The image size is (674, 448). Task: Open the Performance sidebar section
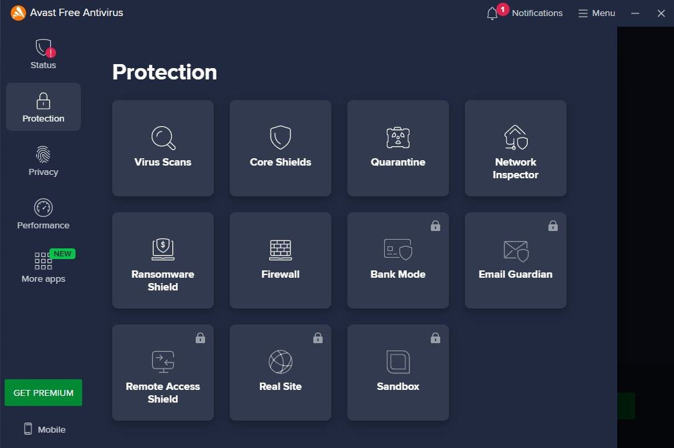tap(43, 214)
